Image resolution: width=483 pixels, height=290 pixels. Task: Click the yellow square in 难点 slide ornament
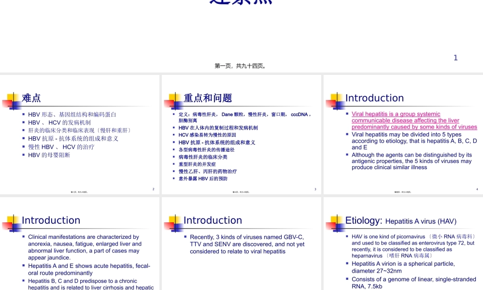click(11, 97)
